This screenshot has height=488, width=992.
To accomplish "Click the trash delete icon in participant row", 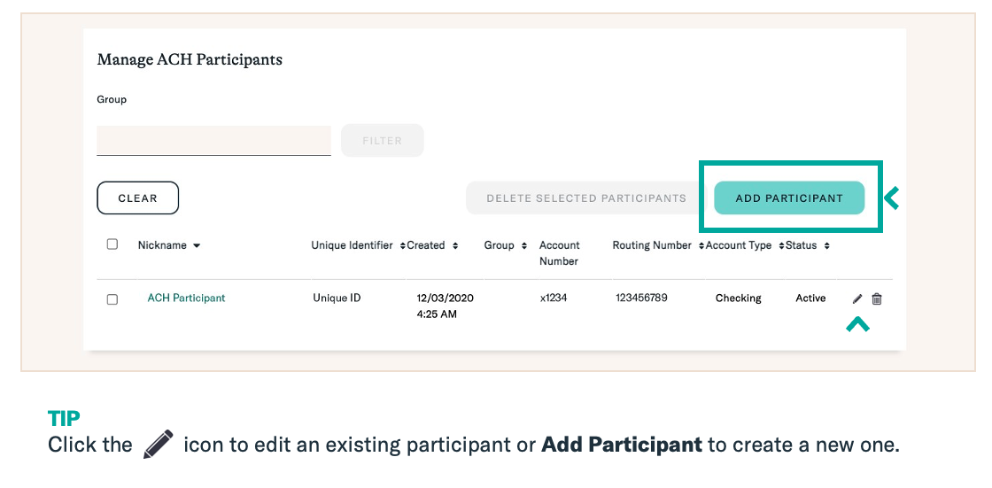I will [876, 298].
